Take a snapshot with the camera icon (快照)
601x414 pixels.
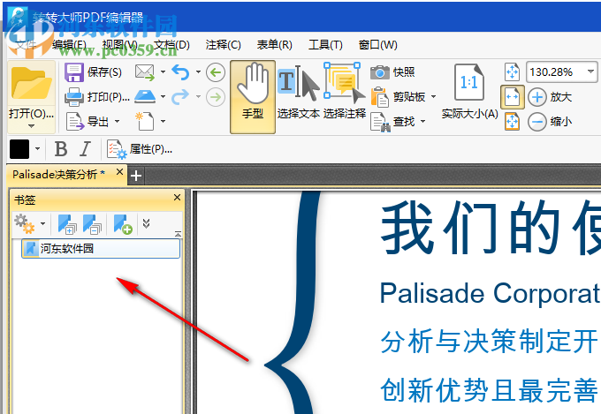[379, 72]
